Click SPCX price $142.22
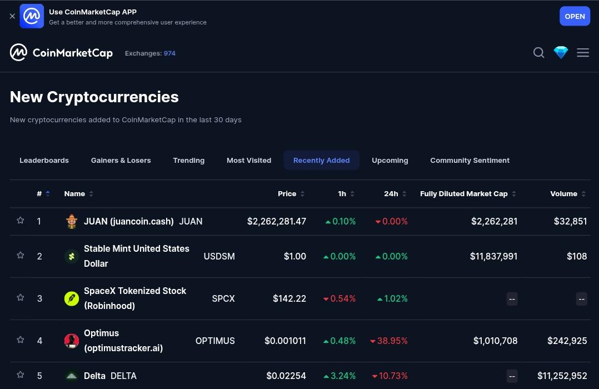 coord(289,298)
